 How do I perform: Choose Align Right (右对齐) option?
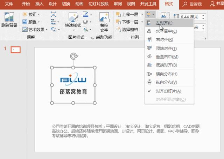169,39
